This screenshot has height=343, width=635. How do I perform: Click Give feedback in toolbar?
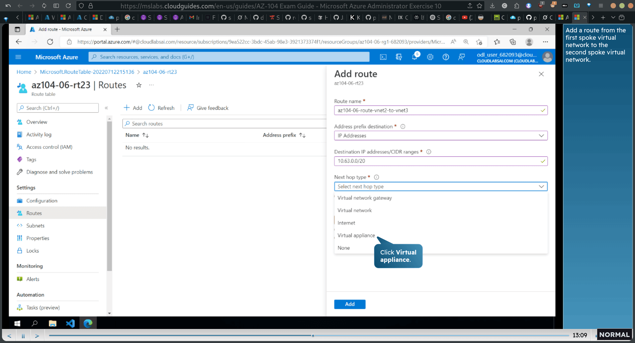point(208,108)
